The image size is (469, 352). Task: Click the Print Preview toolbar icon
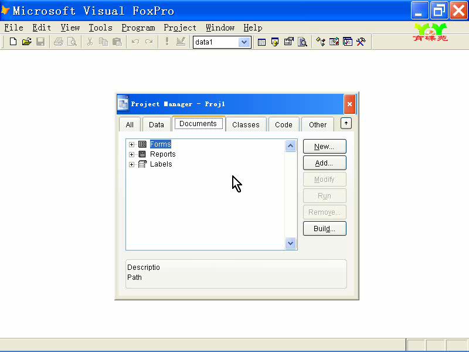click(72, 42)
